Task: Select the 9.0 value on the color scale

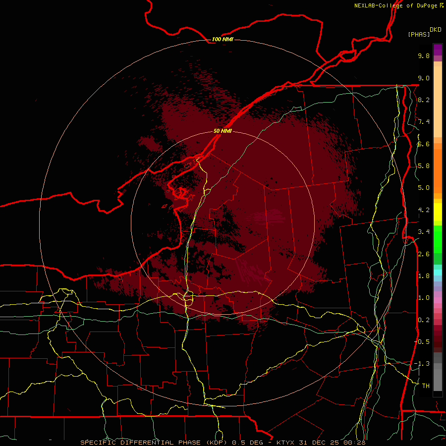Action: click(424, 78)
